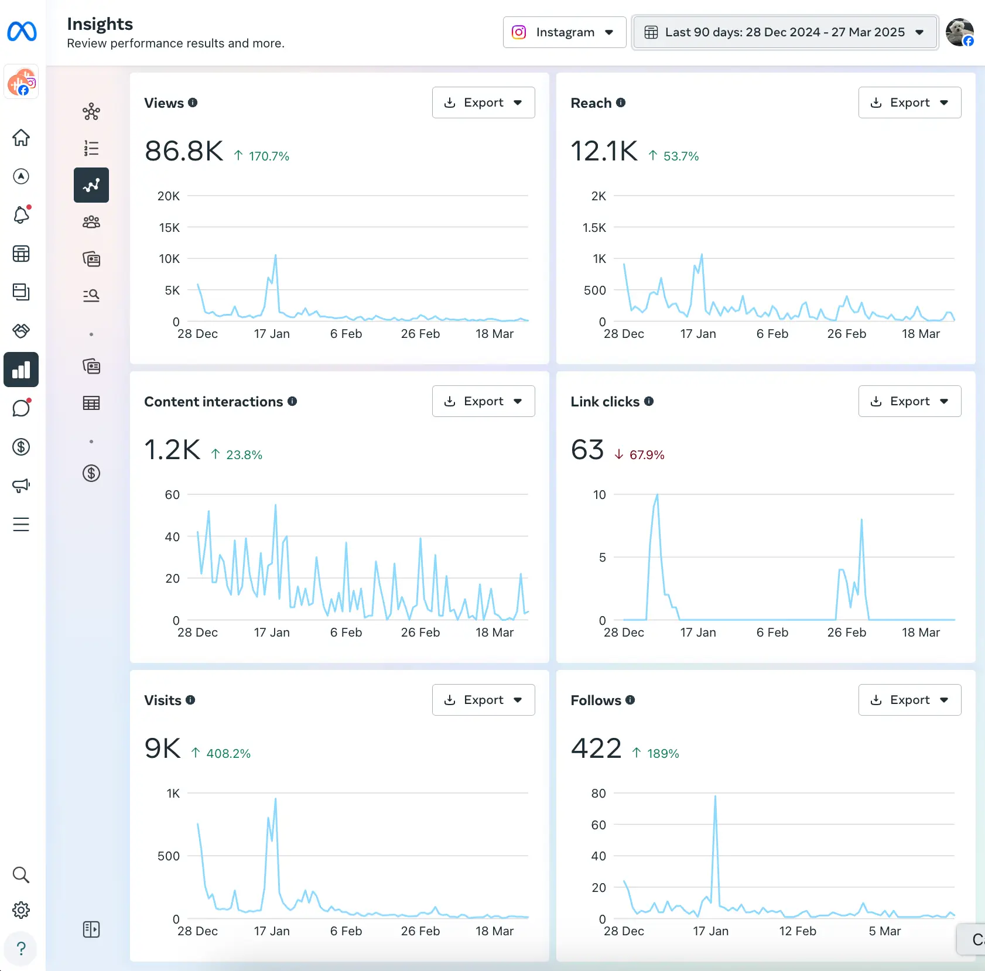Screen dimensions: 985x971
Task: Open the Home icon in sidebar
Action: pos(21,138)
